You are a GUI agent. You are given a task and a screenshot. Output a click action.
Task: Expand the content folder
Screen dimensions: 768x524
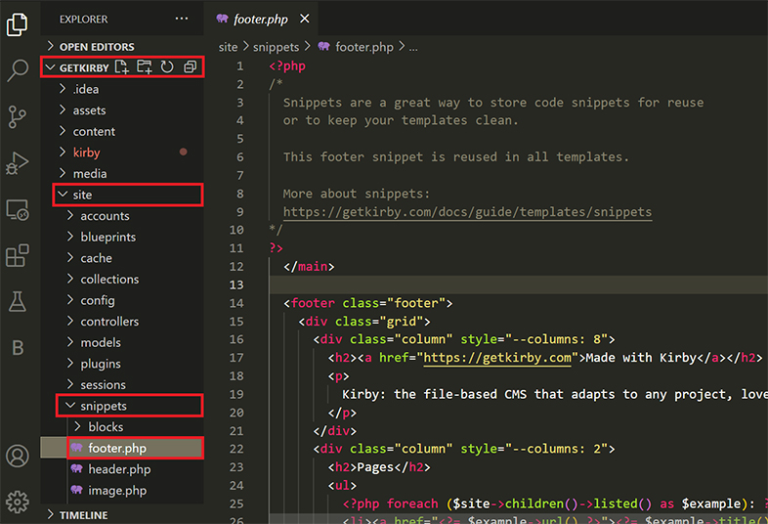tap(122, 131)
